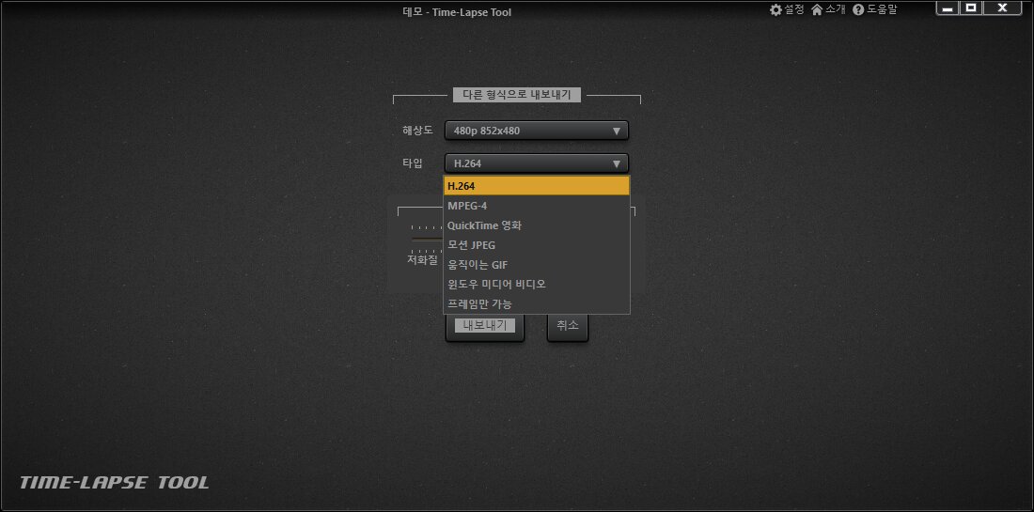The width and height of the screenshot is (1034, 512).
Task: Open the 해상도 resolution dropdown
Action: click(x=536, y=131)
